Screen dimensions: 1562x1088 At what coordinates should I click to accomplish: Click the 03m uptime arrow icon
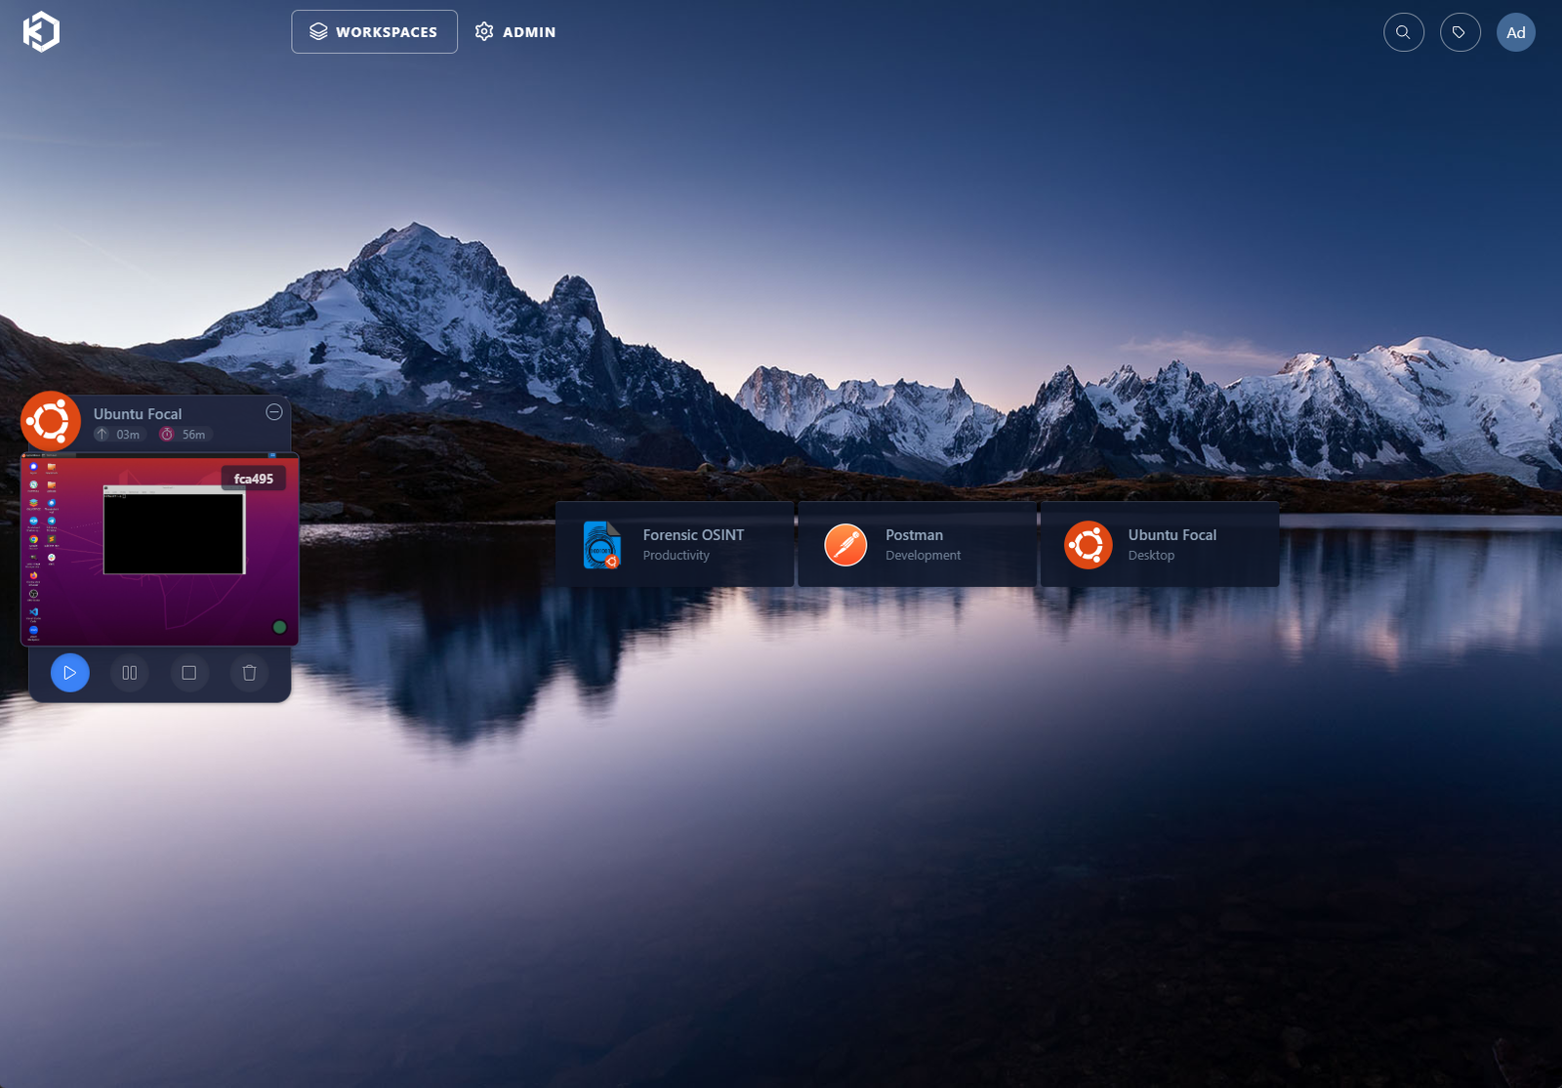[102, 435]
